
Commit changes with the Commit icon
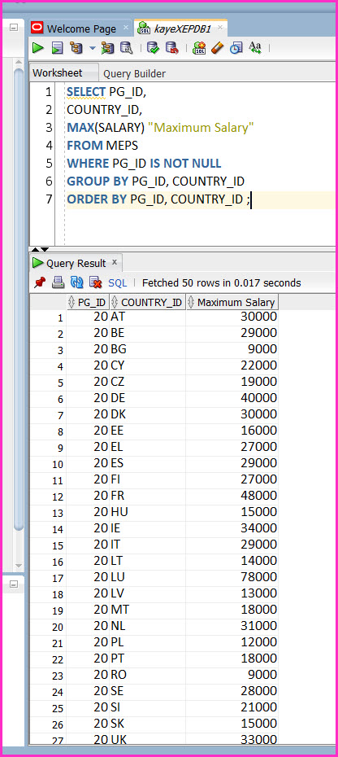pyautogui.click(x=153, y=47)
